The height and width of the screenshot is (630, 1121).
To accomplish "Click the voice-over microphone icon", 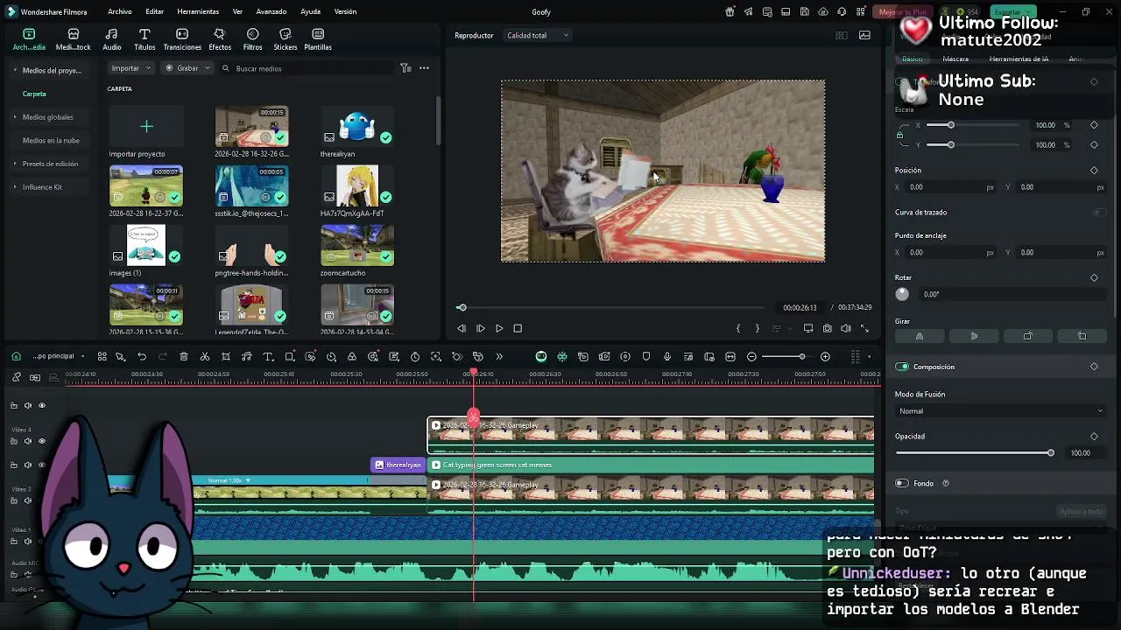I will pos(667,357).
